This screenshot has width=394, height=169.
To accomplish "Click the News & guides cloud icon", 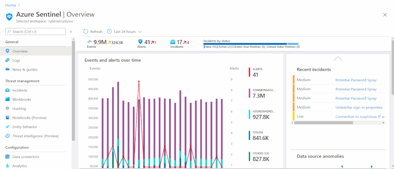I will 8,69.
